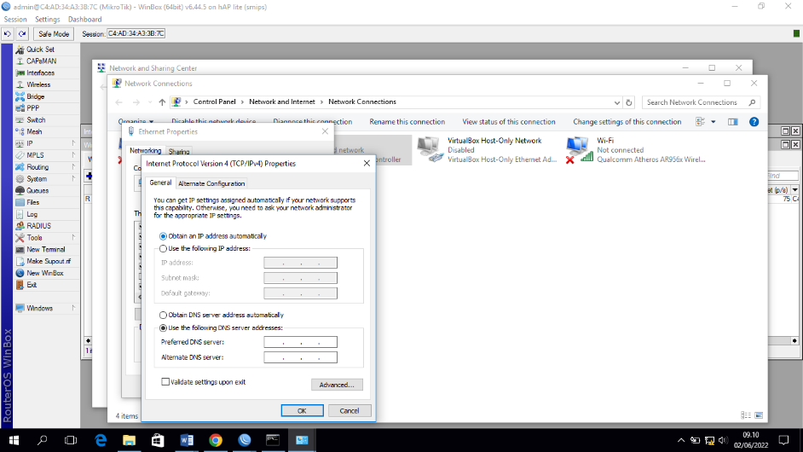Click WinBox undo arrow button
The height and width of the screenshot is (452, 803).
tap(8, 34)
